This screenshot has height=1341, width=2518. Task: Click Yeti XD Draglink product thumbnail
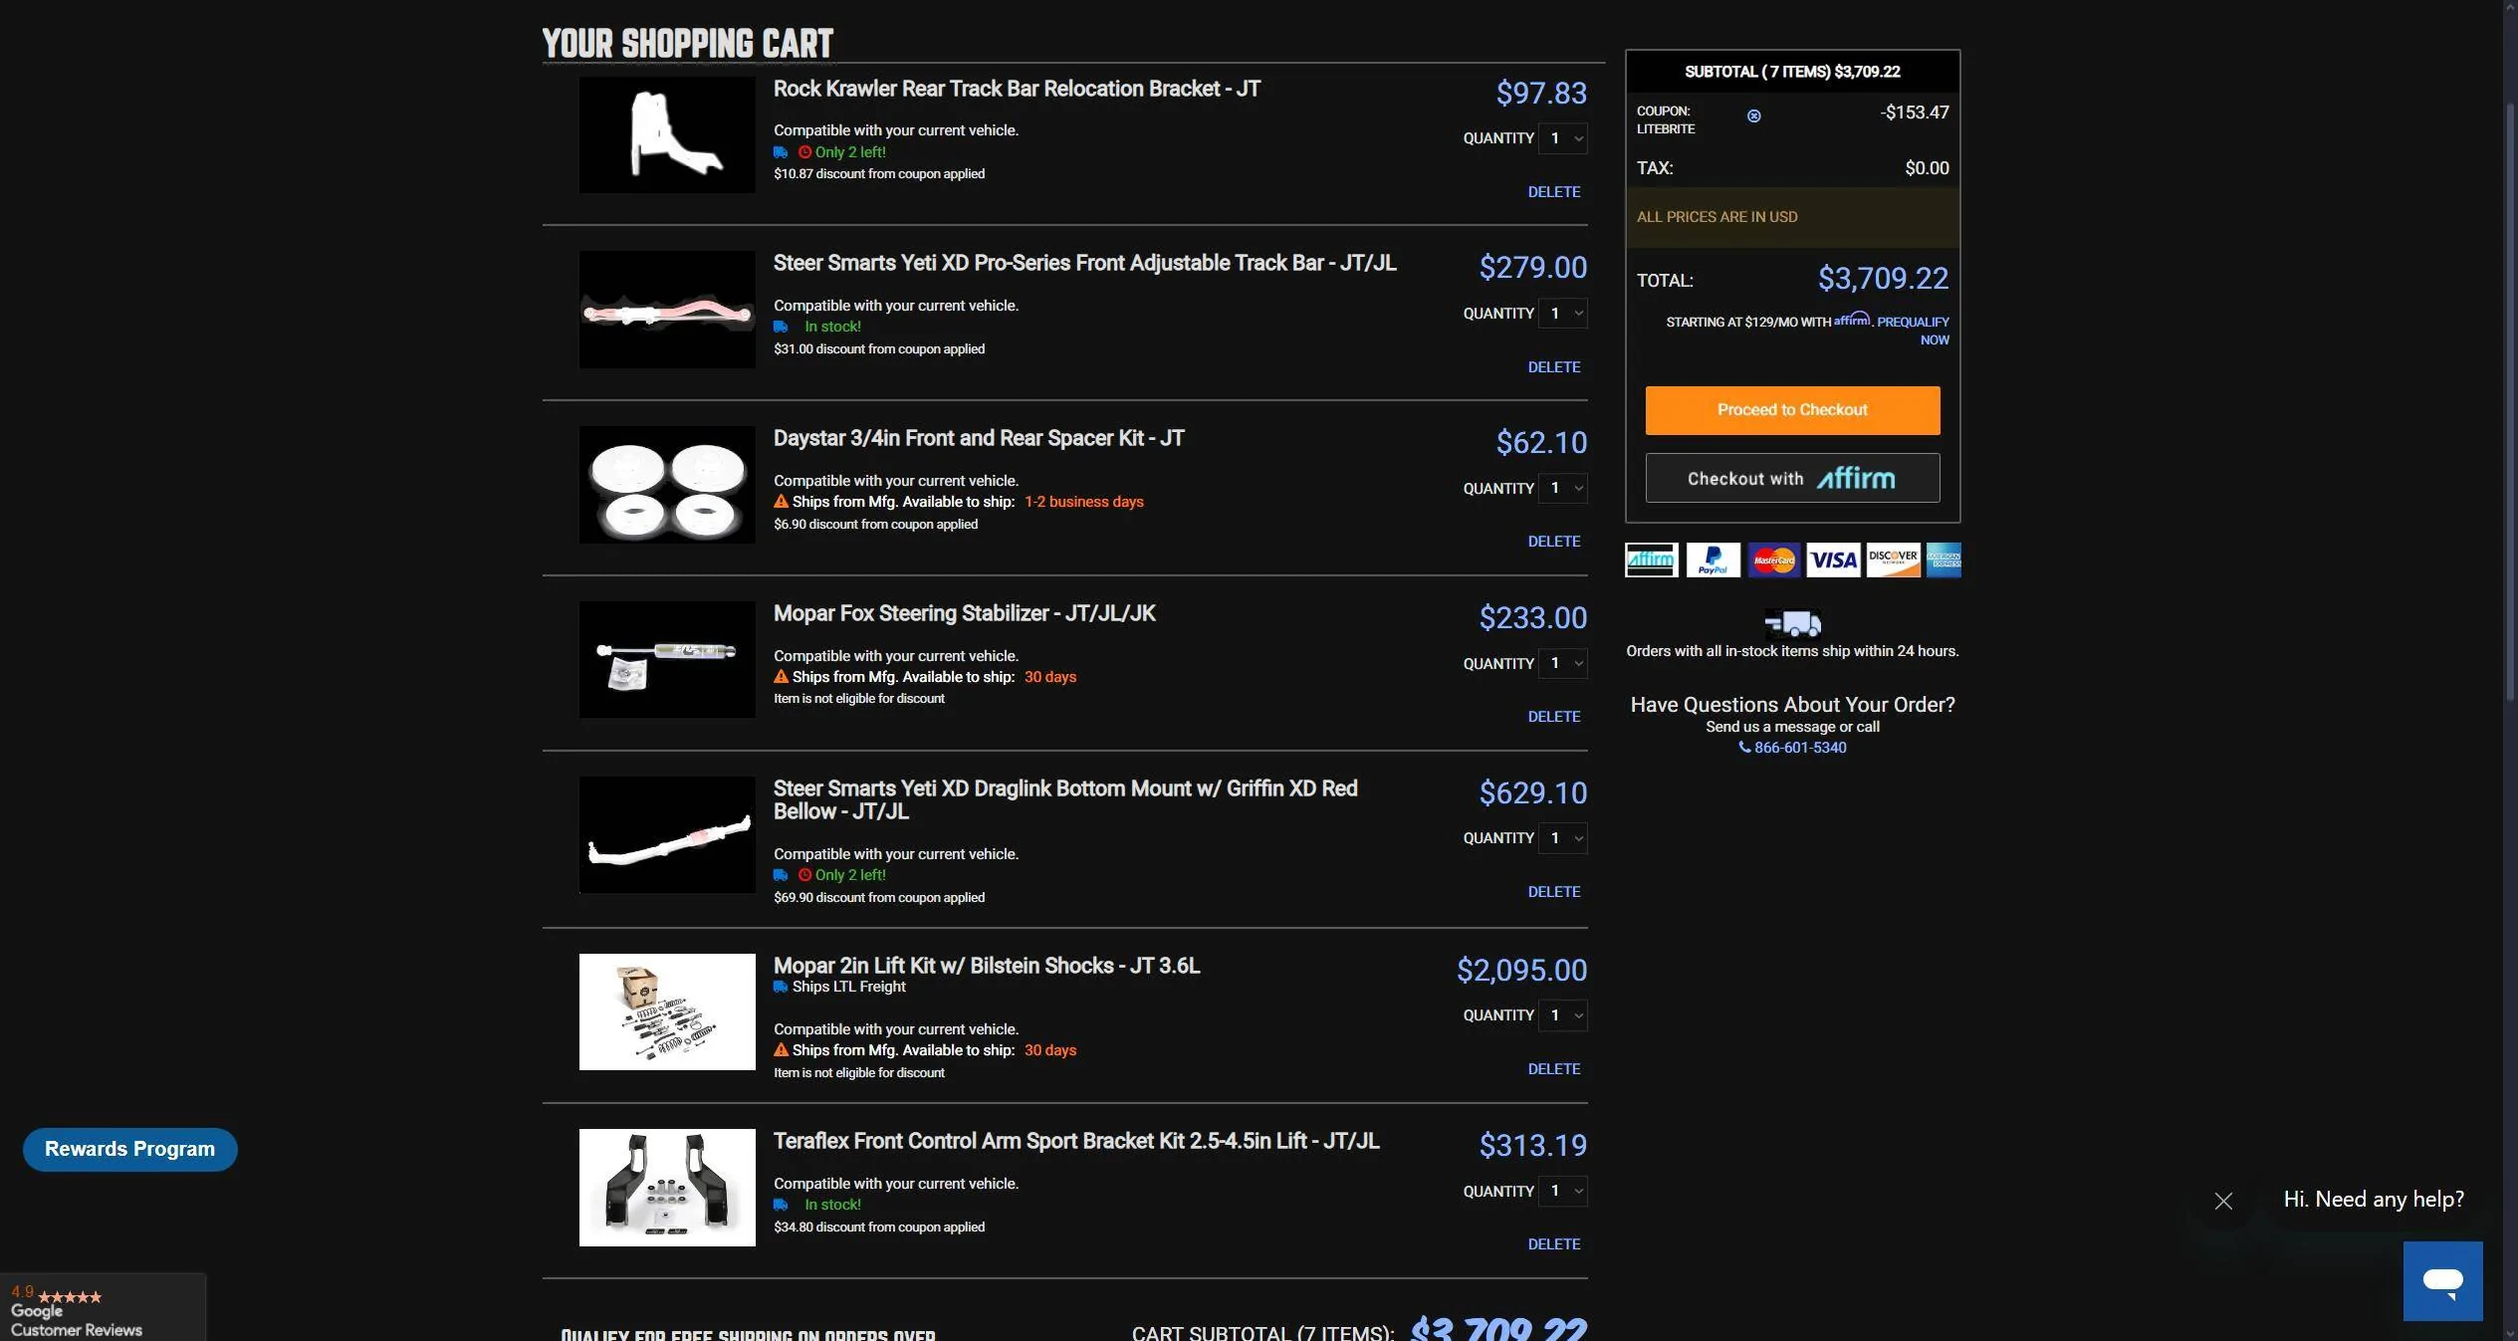point(667,834)
